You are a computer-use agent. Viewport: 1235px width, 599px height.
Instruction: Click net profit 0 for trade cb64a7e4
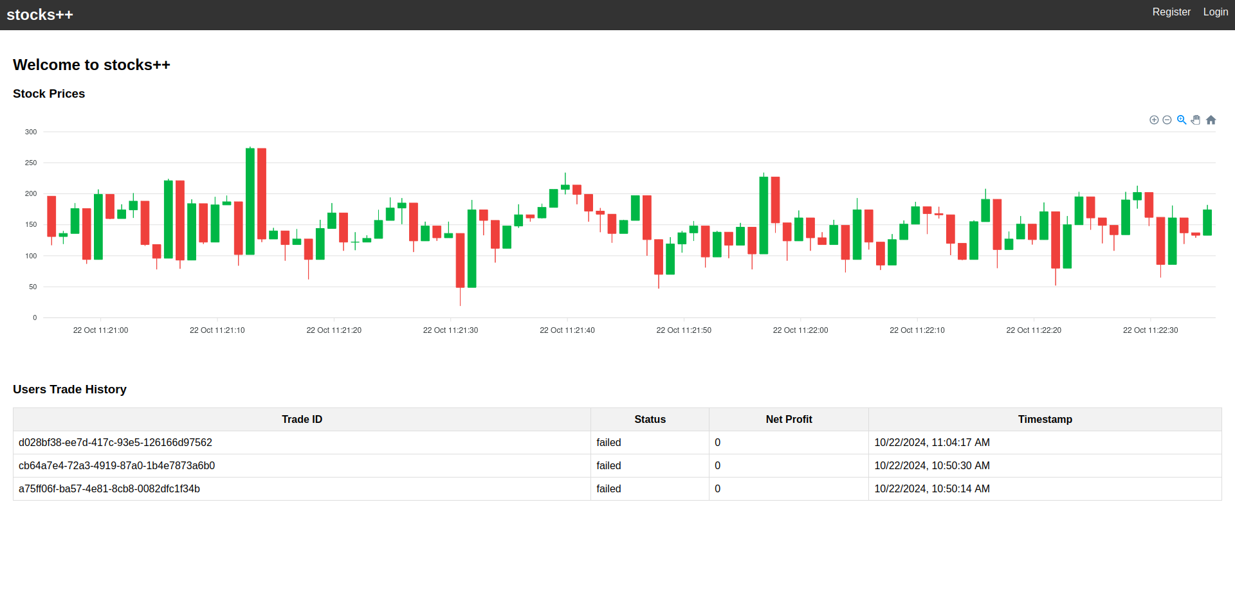[718, 465]
